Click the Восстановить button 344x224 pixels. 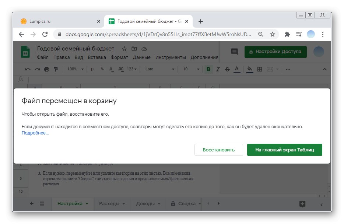click(218, 150)
